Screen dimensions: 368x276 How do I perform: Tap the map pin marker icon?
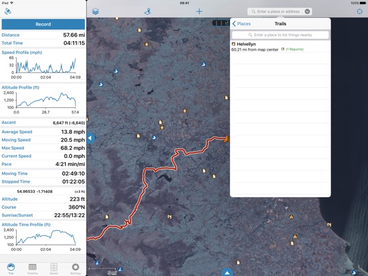coord(147,11)
